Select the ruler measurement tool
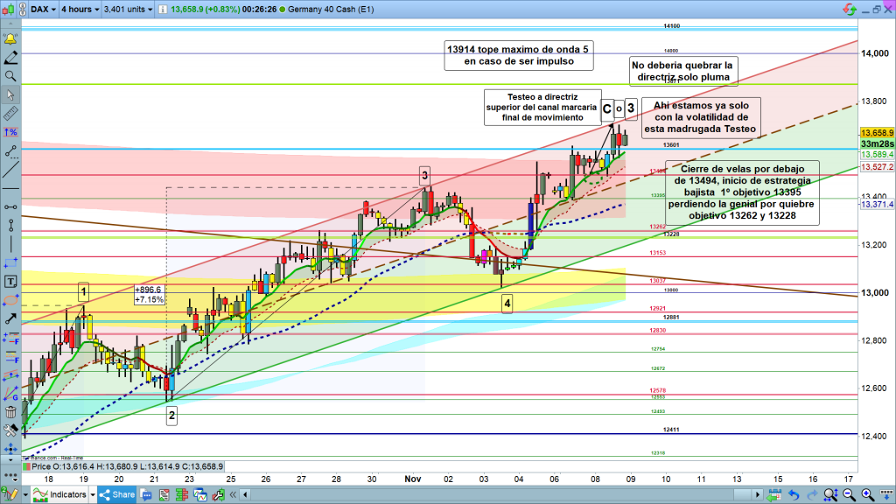 pos(11,114)
